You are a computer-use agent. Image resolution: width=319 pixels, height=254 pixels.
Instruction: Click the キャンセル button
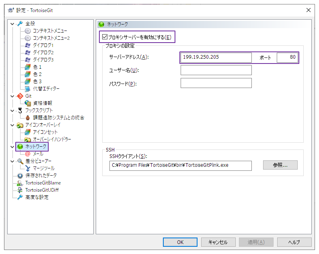click(218, 242)
